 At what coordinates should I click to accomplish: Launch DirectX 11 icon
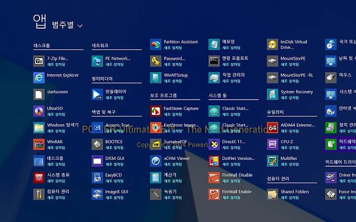coord(214,144)
